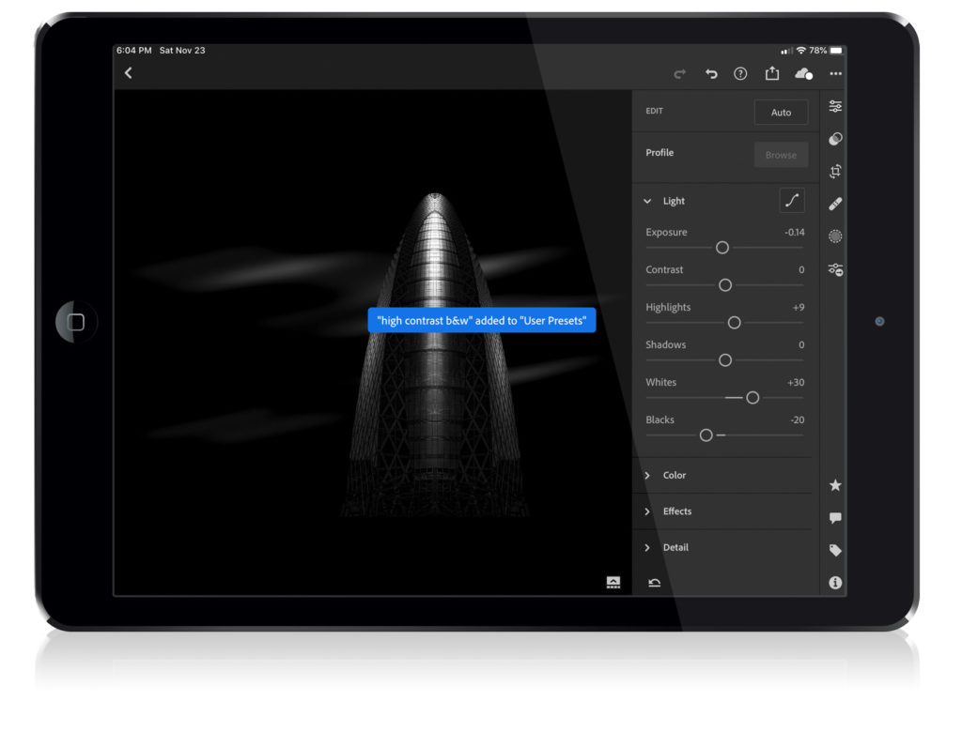The image size is (962, 732).
Task: Click the Whites slider handle
Action: [753, 398]
